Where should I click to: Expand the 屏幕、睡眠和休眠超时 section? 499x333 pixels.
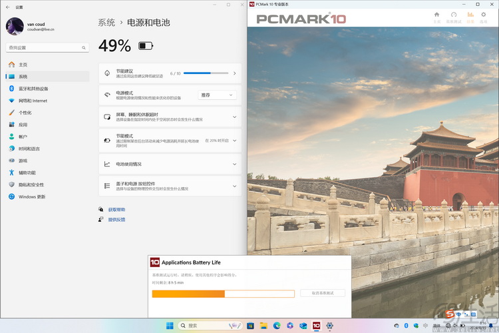point(234,117)
